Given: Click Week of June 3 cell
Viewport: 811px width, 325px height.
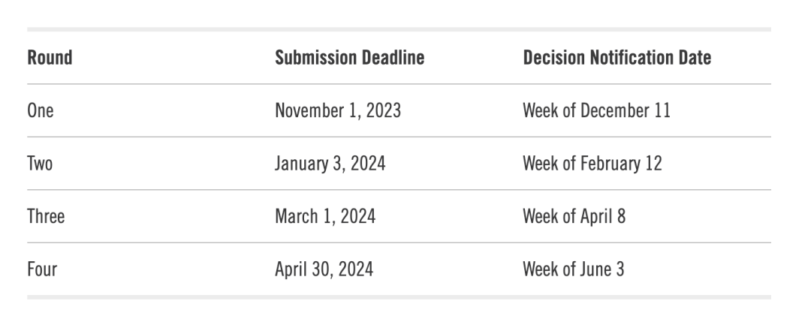Looking at the screenshot, I should [x=573, y=269].
